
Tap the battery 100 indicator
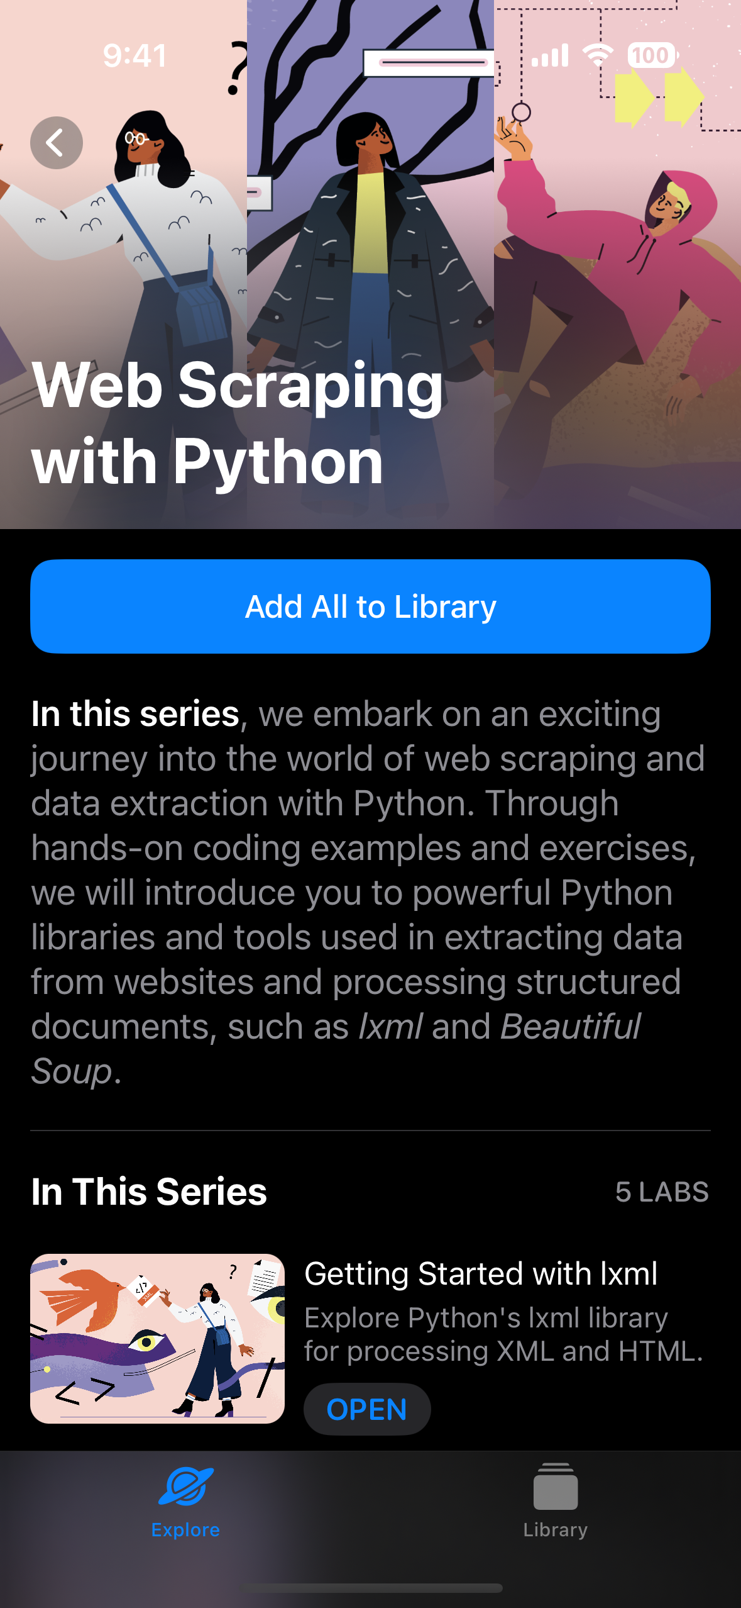tap(652, 55)
